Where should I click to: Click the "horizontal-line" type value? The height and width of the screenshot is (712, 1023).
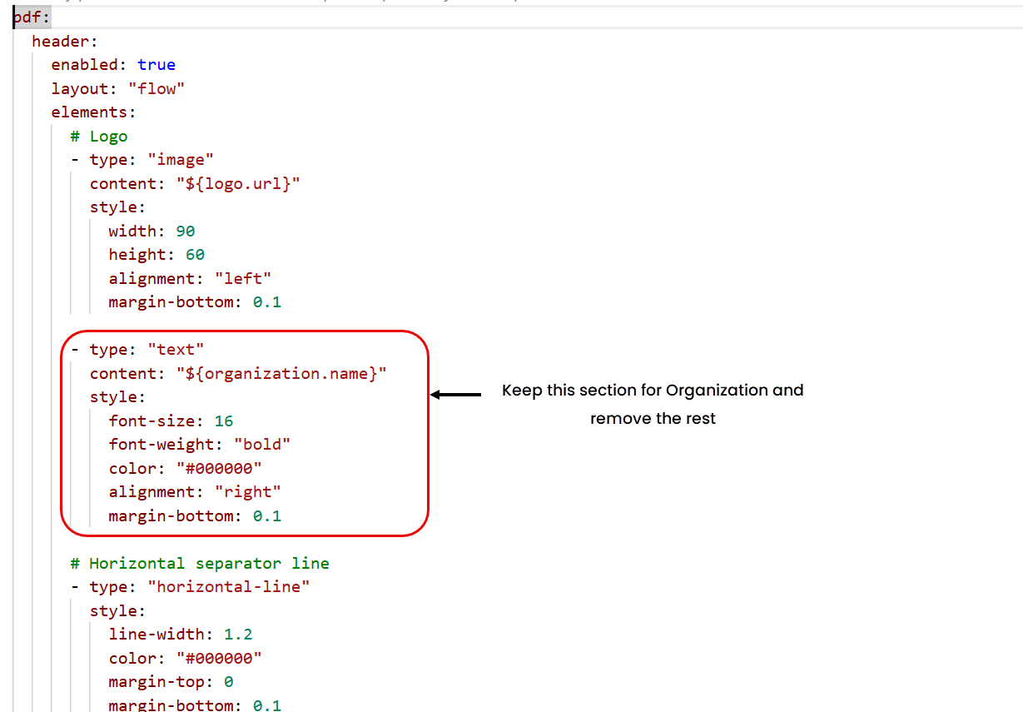tap(229, 586)
